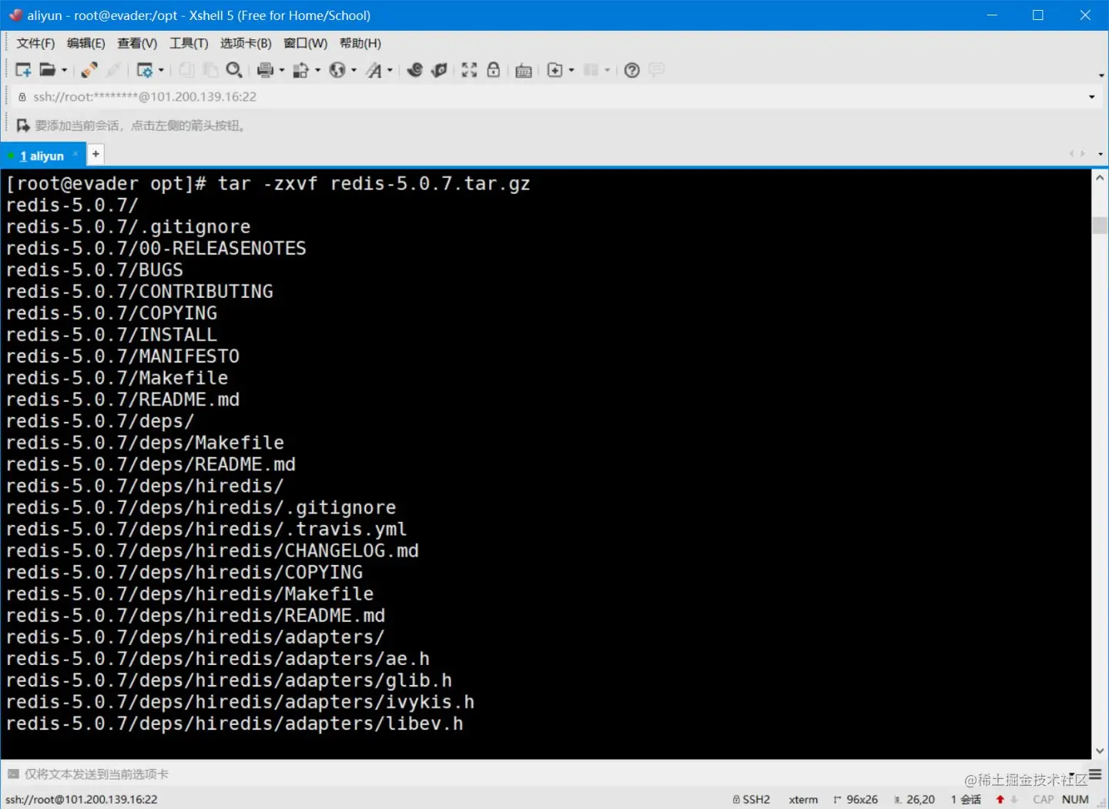Click the add current session arrow icon

tap(23, 125)
